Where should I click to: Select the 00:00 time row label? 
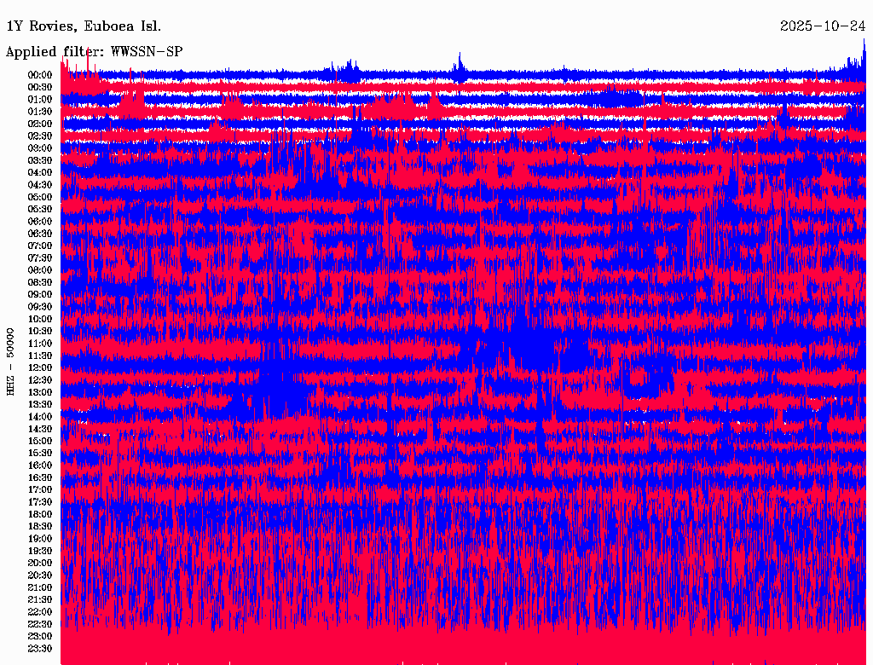pos(40,75)
